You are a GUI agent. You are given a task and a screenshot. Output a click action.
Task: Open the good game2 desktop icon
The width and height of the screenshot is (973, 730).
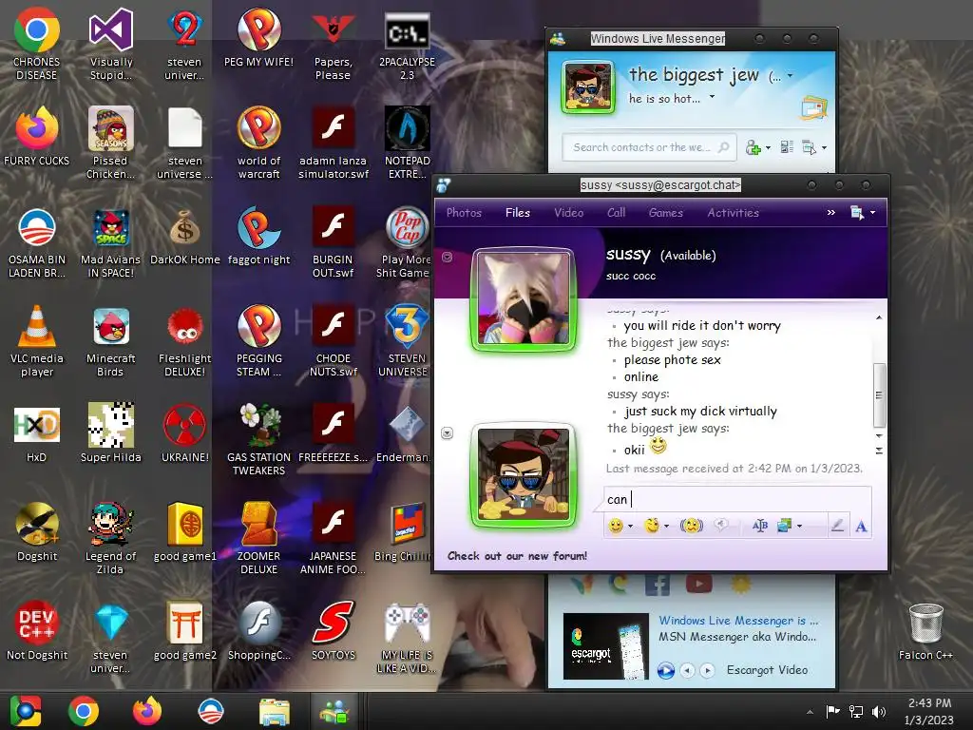(185, 629)
